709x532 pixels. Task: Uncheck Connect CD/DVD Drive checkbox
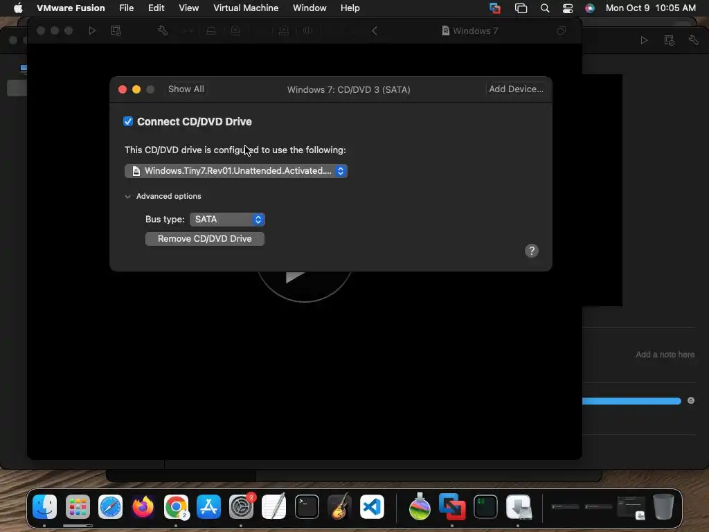pos(128,121)
